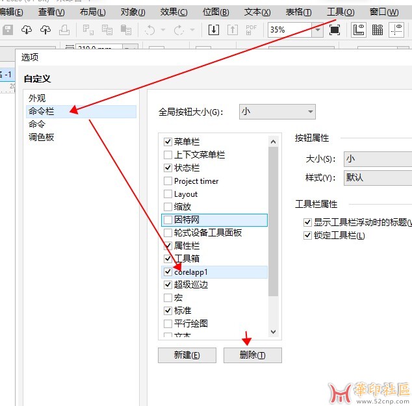Open the 全局按钮大小 dropdown
Screen dimensions: 412x406
tap(277, 112)
